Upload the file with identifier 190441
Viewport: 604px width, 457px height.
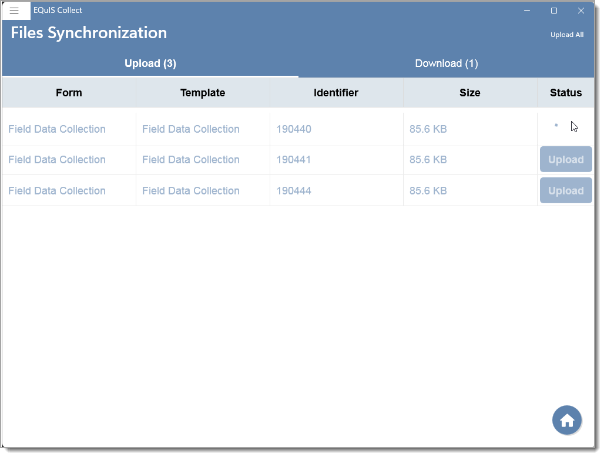point(566,159)
